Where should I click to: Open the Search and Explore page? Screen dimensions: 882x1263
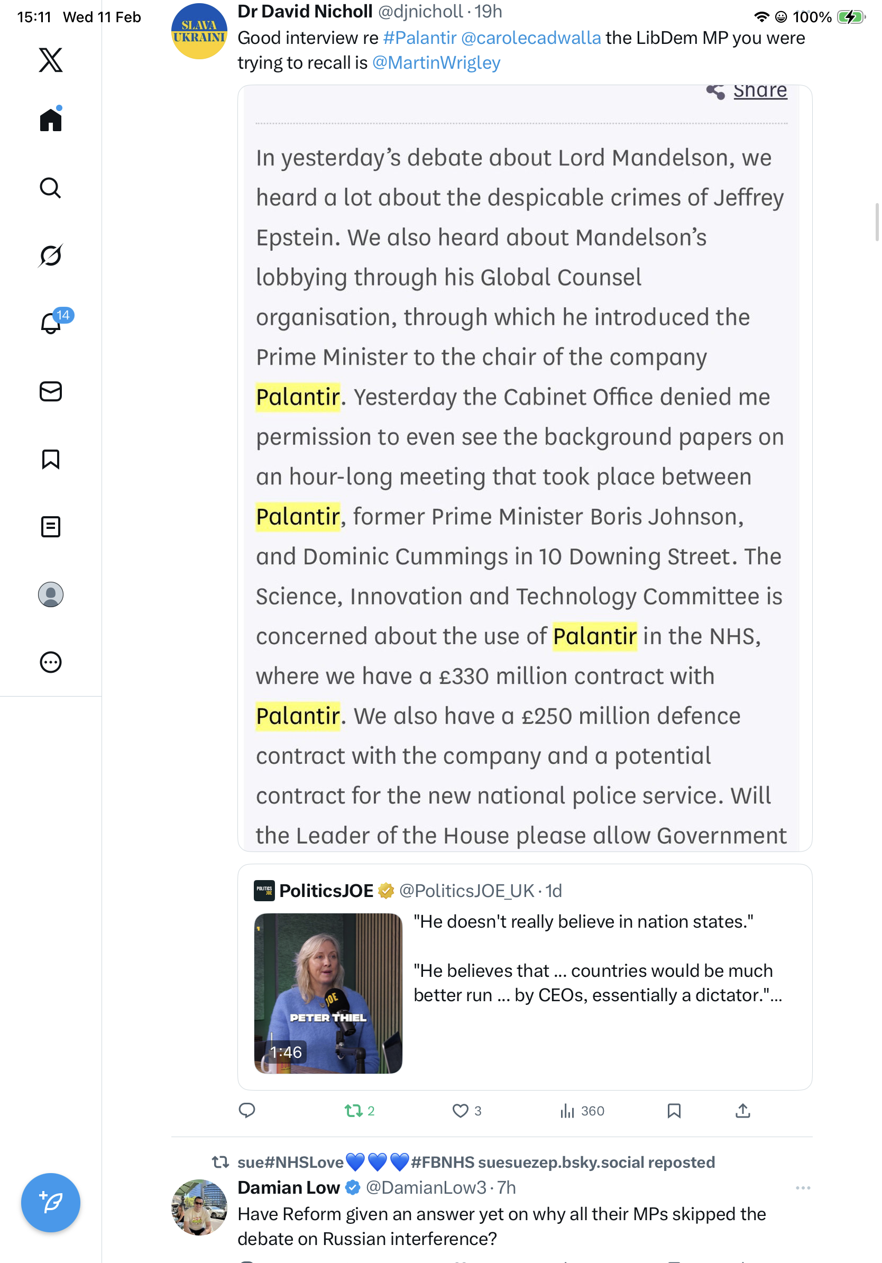[51, 188]
